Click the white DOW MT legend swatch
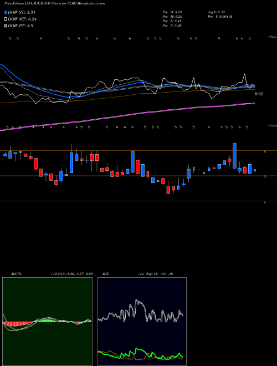Viewport: 277px width, 366px height. point(6,19)
